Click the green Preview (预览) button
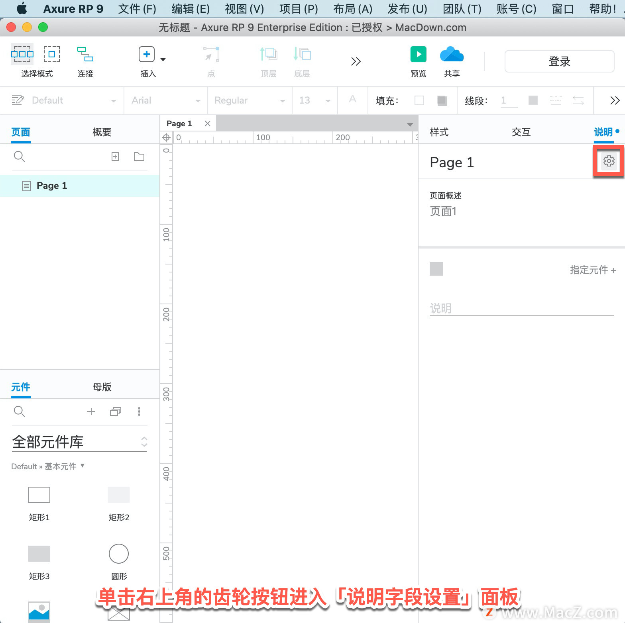 pyautogui.click(x=419, y=54)
